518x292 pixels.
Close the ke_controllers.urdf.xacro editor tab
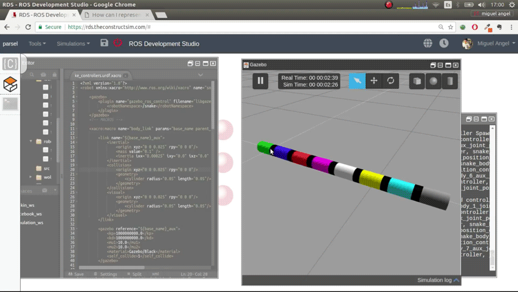125,76
